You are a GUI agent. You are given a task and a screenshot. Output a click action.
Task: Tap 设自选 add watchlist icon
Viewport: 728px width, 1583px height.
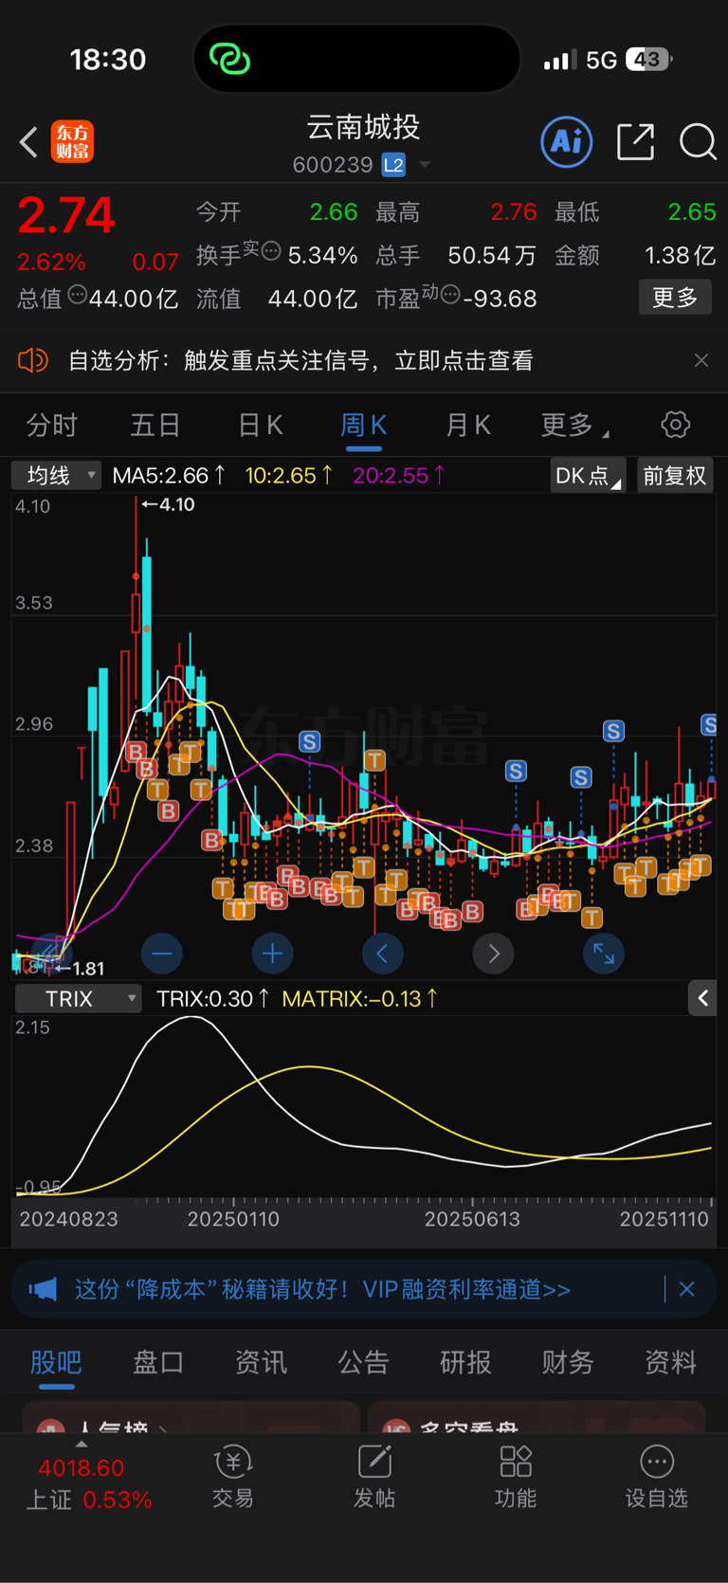click(x=657, y=1476)
